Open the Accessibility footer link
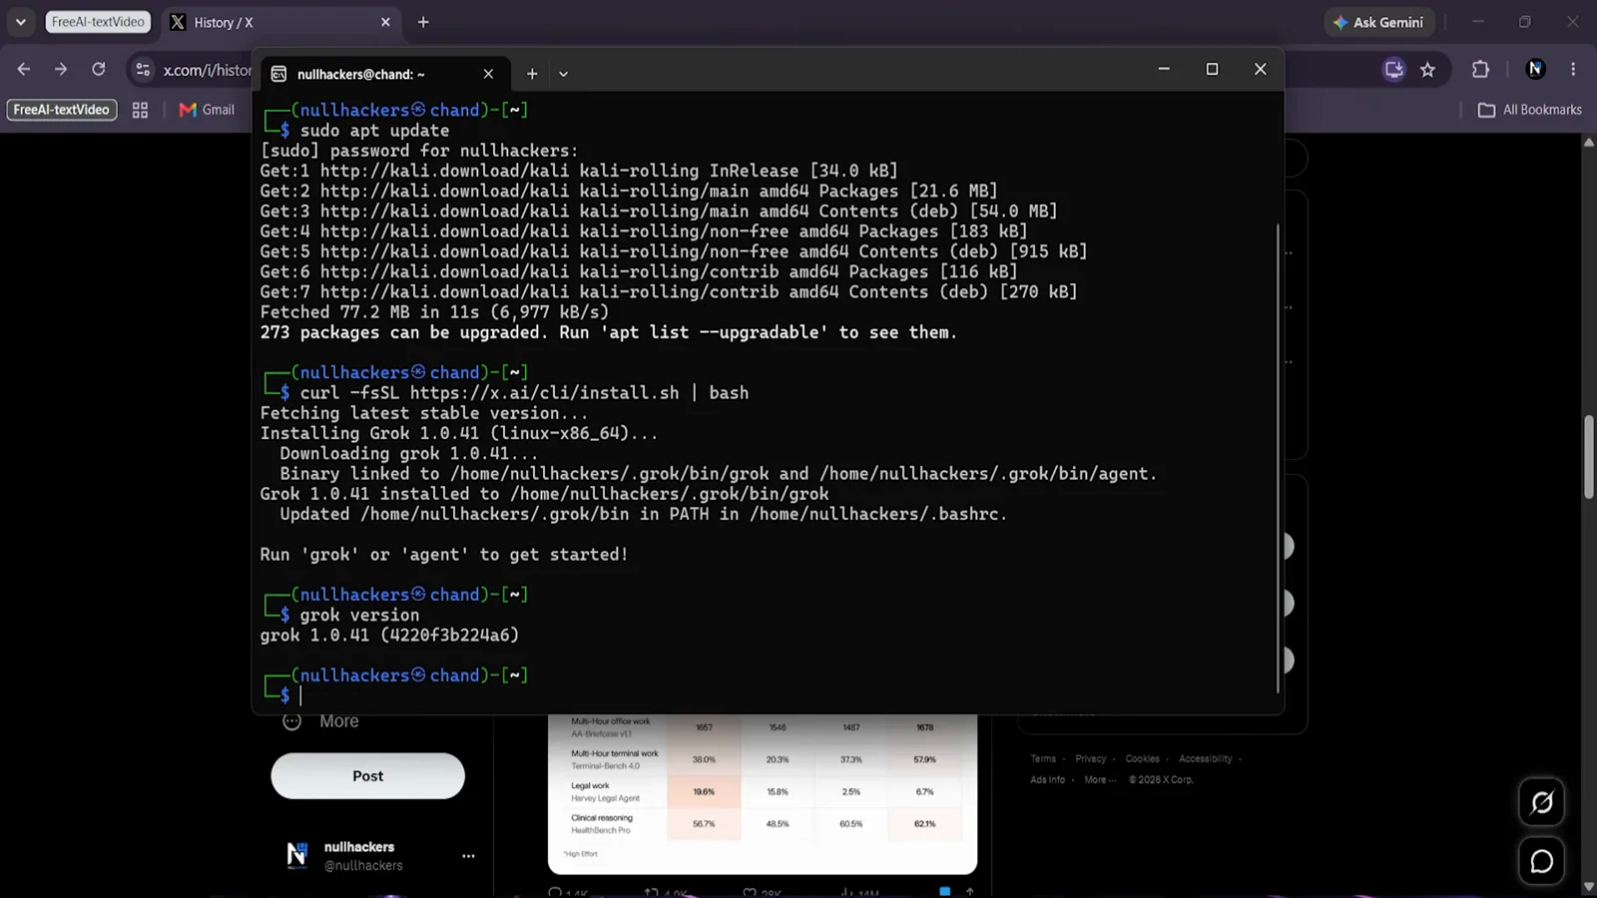The height and width of the screenshot is (898, 1597). coord(1205,759)
